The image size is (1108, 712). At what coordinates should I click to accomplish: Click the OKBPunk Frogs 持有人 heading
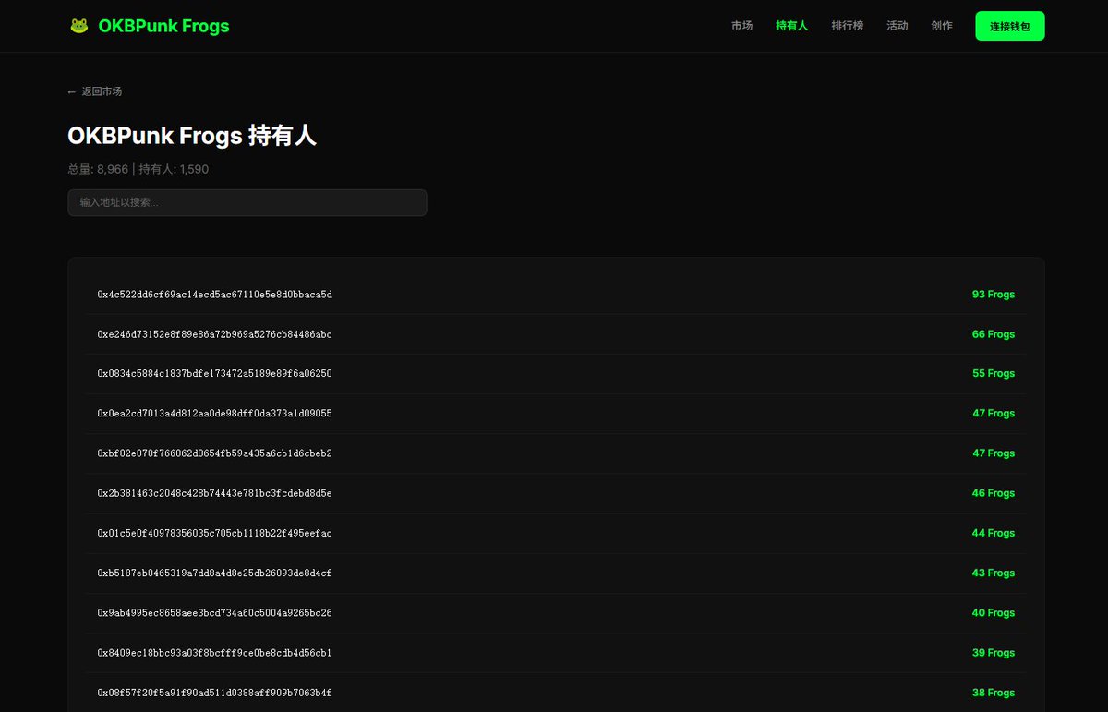pos(192,136)
